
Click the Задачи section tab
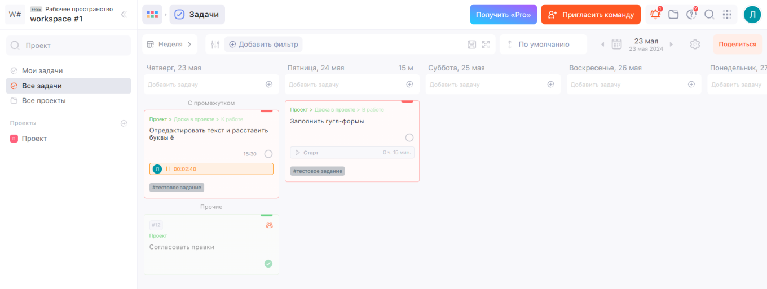197,15
